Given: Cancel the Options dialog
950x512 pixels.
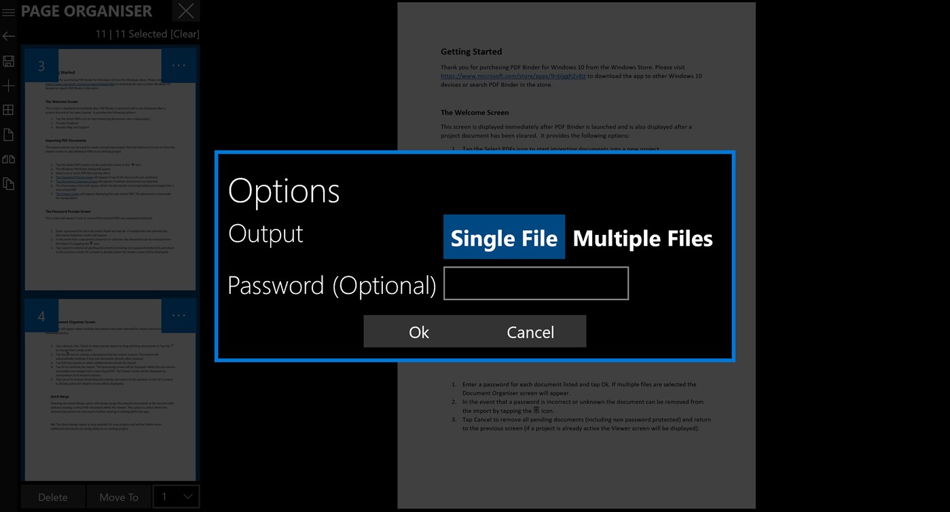Looking at the screenshot, I should coord(530,331).
